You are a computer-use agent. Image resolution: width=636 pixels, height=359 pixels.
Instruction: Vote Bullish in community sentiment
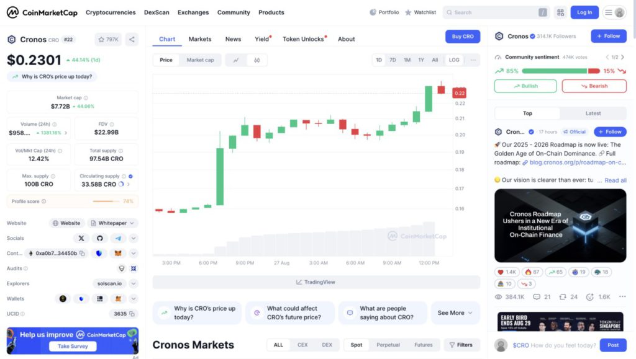click(525, 86)
